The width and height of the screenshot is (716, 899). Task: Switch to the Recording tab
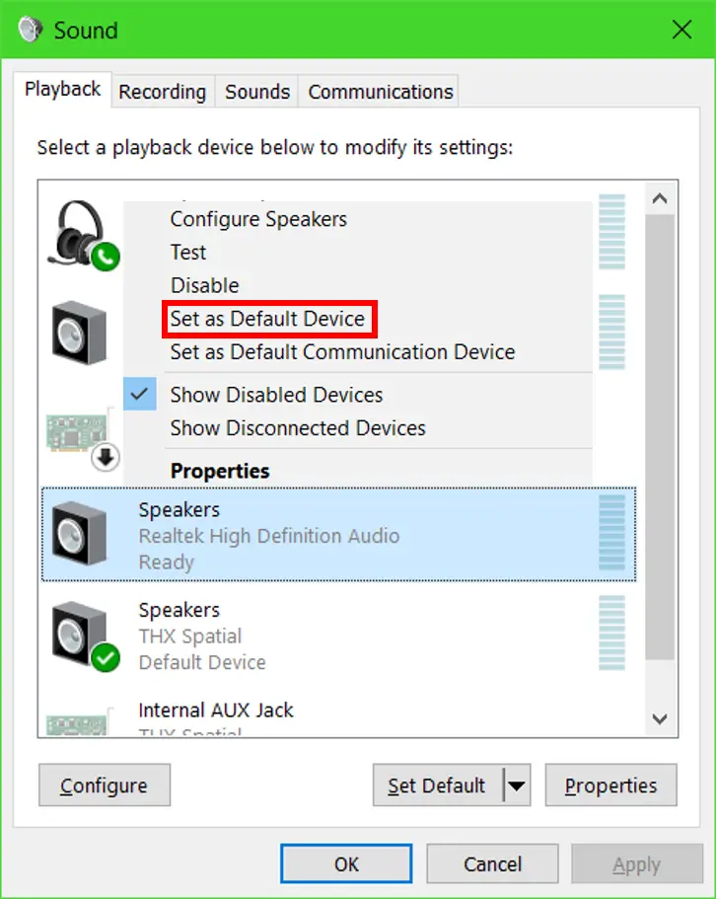162,92
